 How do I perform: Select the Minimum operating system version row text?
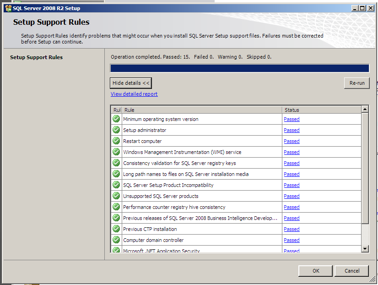click(161, 119)
